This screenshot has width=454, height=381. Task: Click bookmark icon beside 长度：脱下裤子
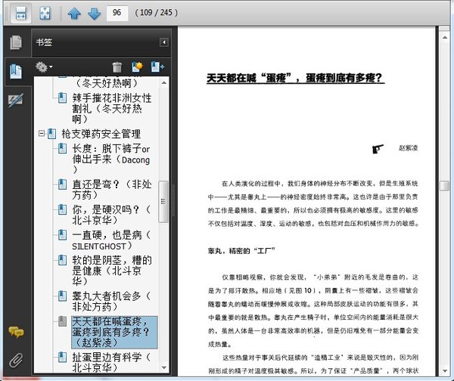(63, 149)
